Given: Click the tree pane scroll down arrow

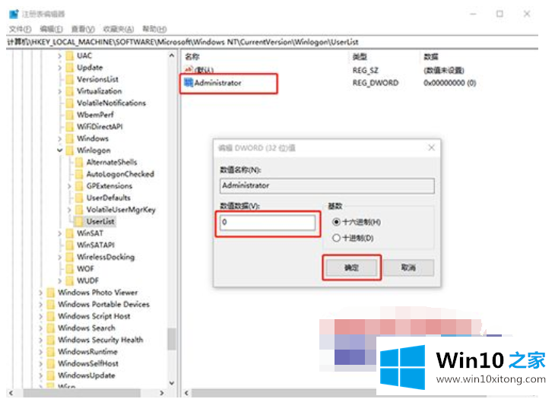Looking at the screenshot, I should (x=172, y=383).
